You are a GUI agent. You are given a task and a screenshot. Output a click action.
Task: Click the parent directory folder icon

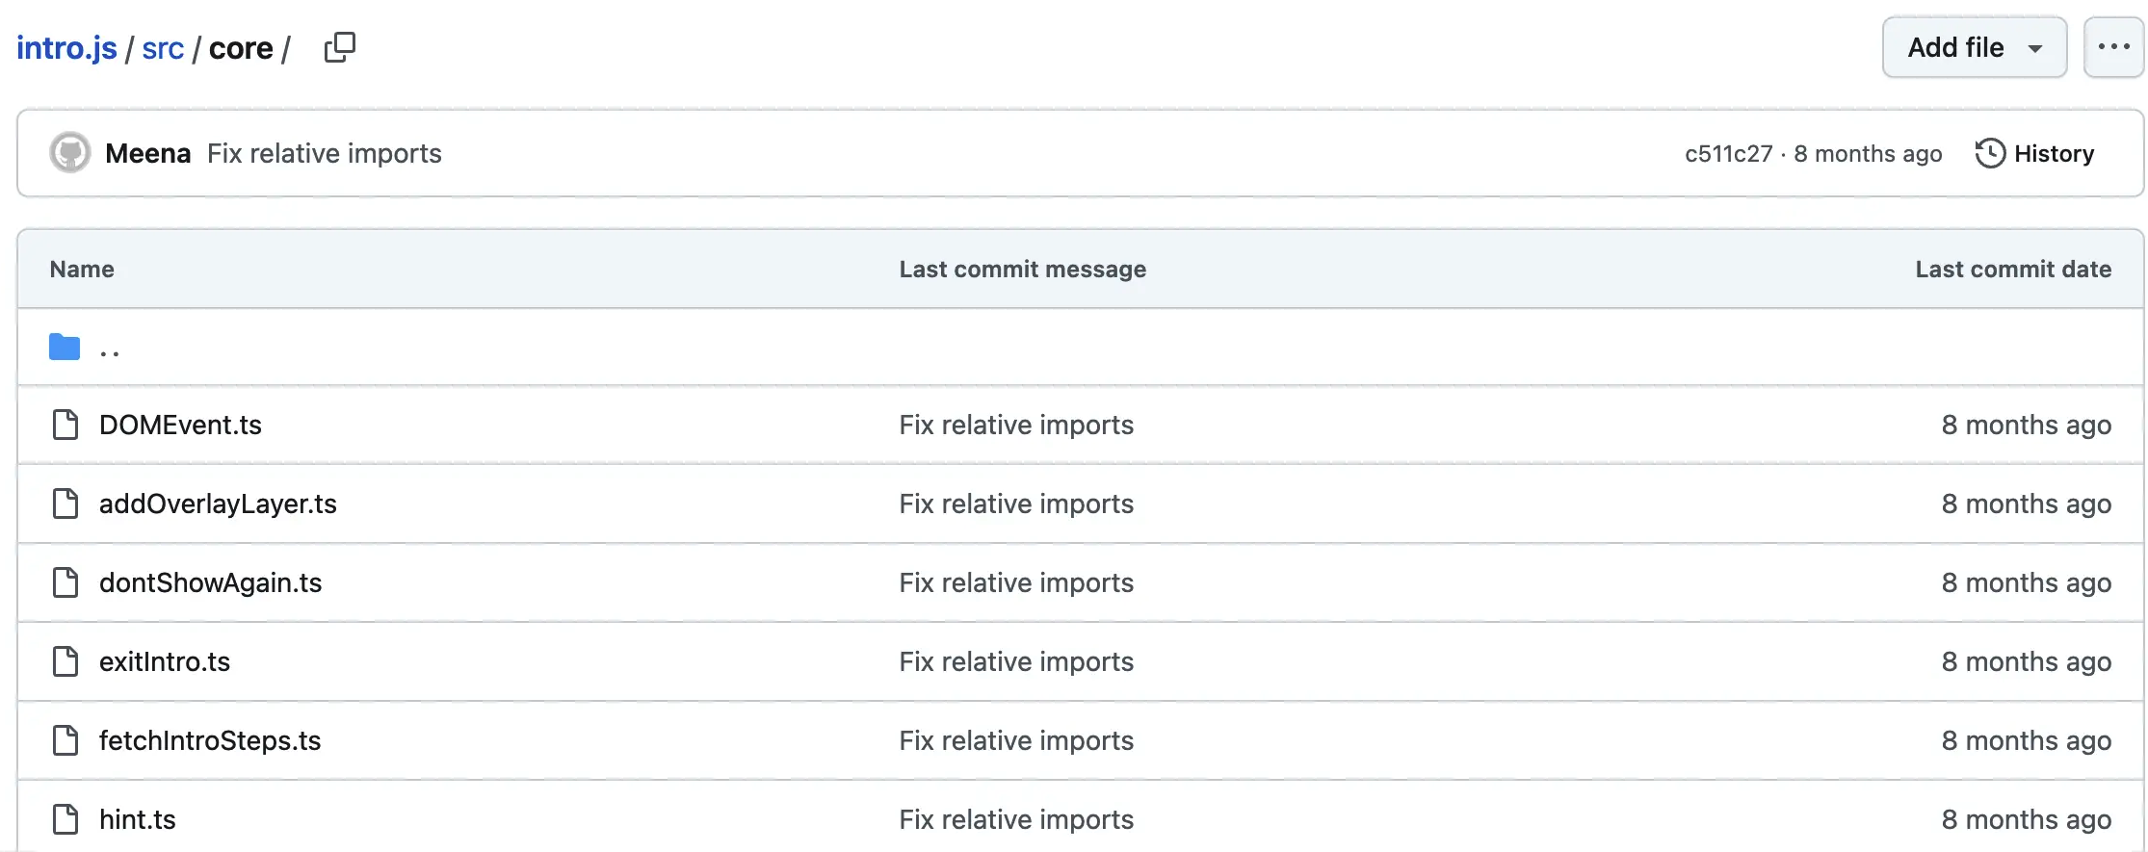(x=65, y=347)
